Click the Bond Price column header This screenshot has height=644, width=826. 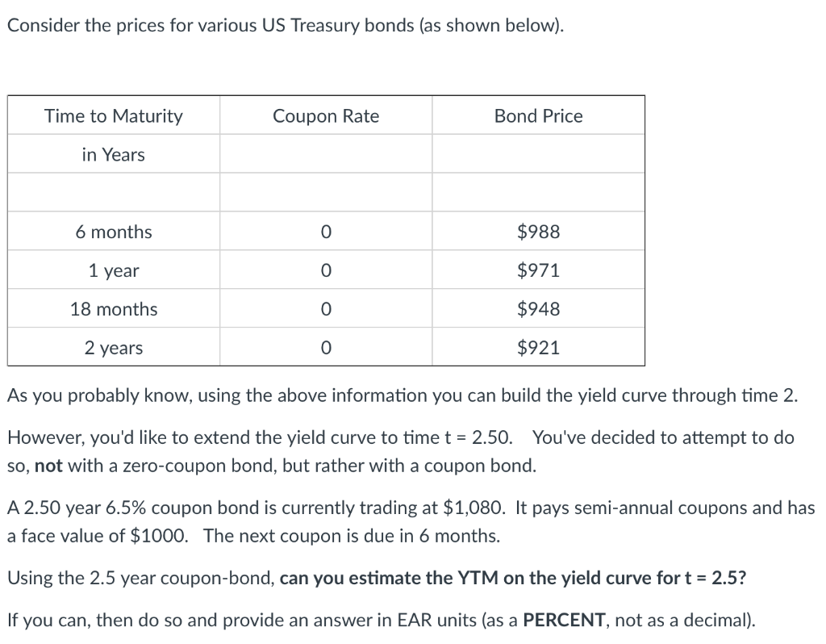pos(538,115)
